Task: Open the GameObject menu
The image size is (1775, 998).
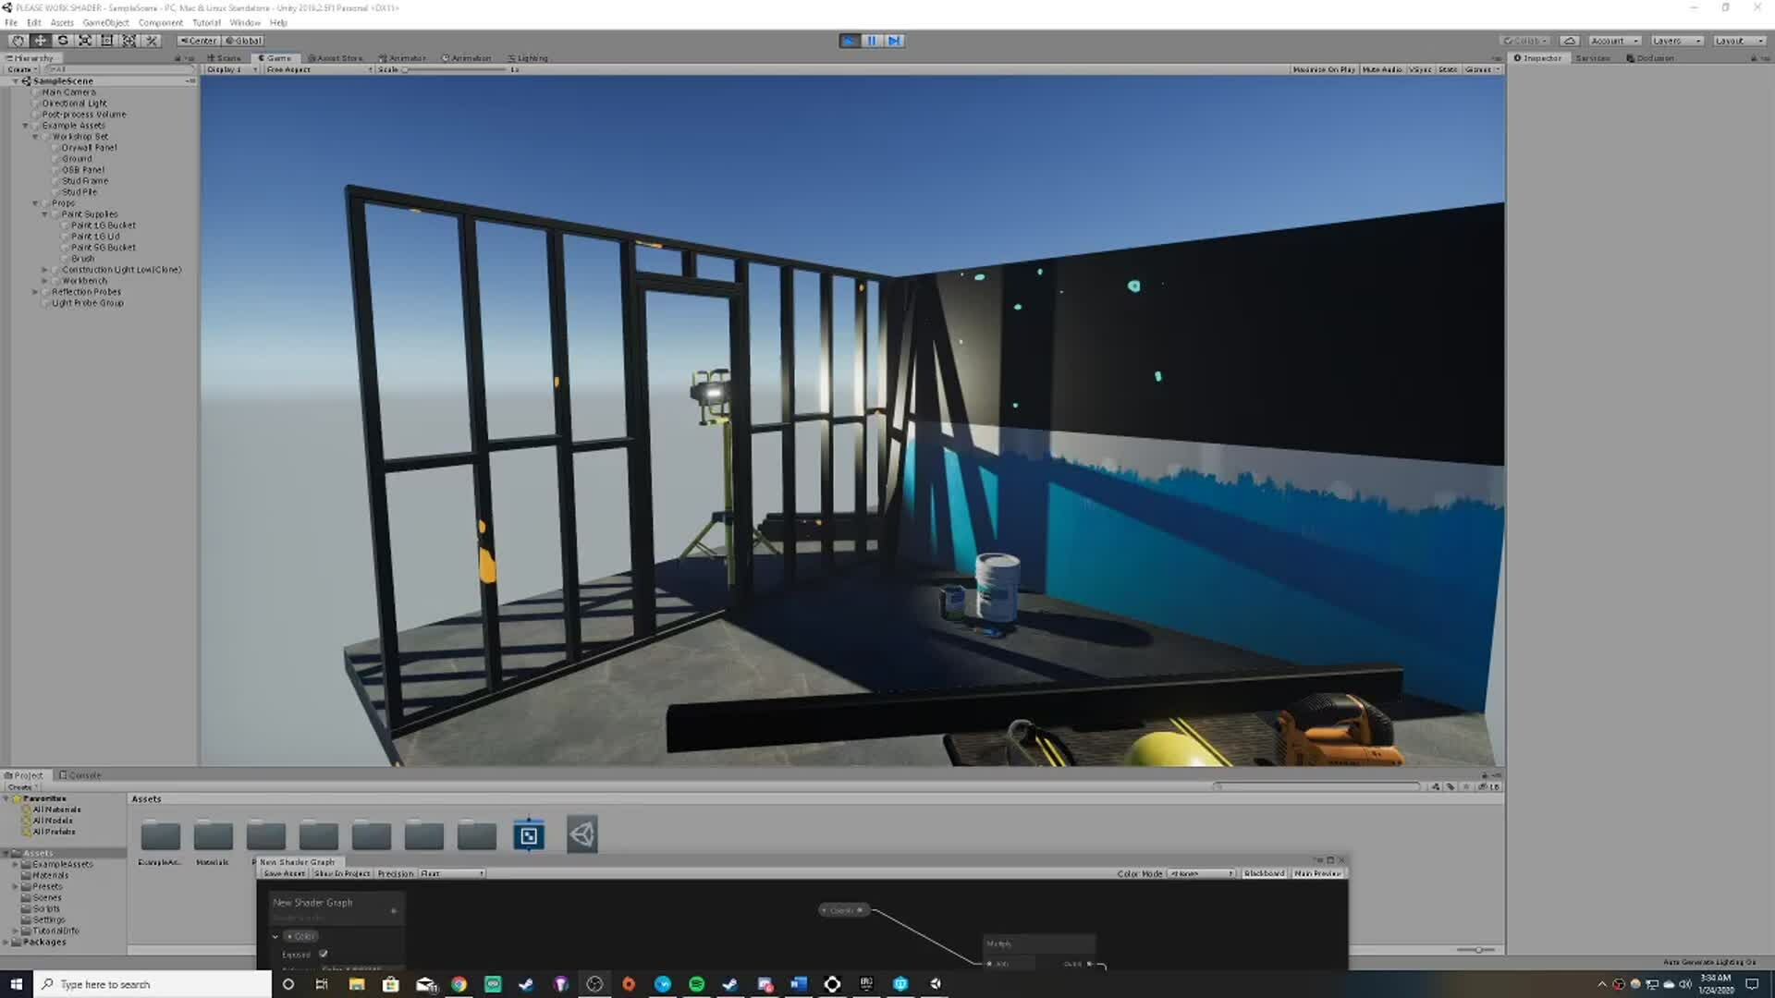Action: (x=105, y=22)
